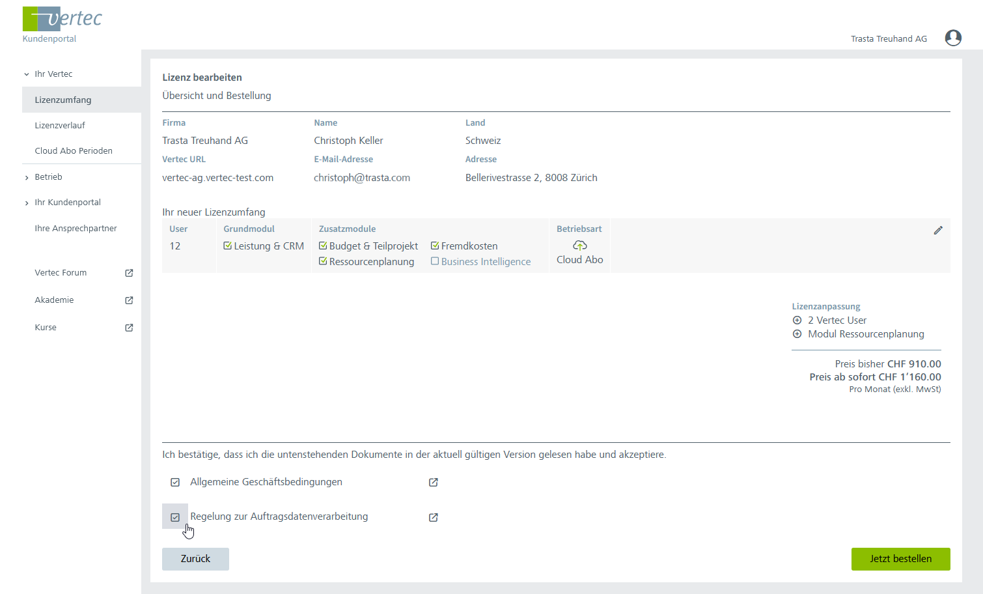This screenshot has width=983, height=594.
Task: Click the Cloud Abo cloud icon
Action: (579, 246)
